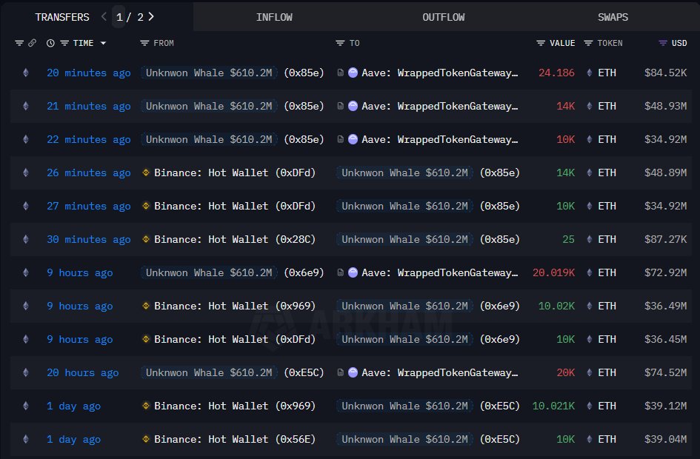The image size is (700, 459).
Task: Select the $87.27K USD amount
Action: pos(665,240)
